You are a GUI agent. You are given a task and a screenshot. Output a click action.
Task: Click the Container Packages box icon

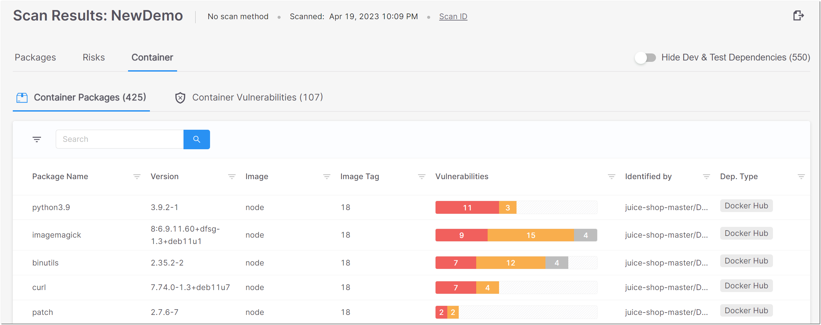coord(22,98)
